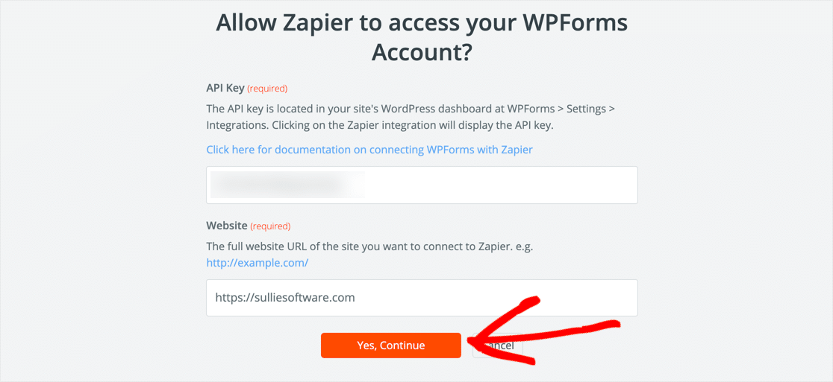Click the word "Zapier" in the heading

pos(314,24)
